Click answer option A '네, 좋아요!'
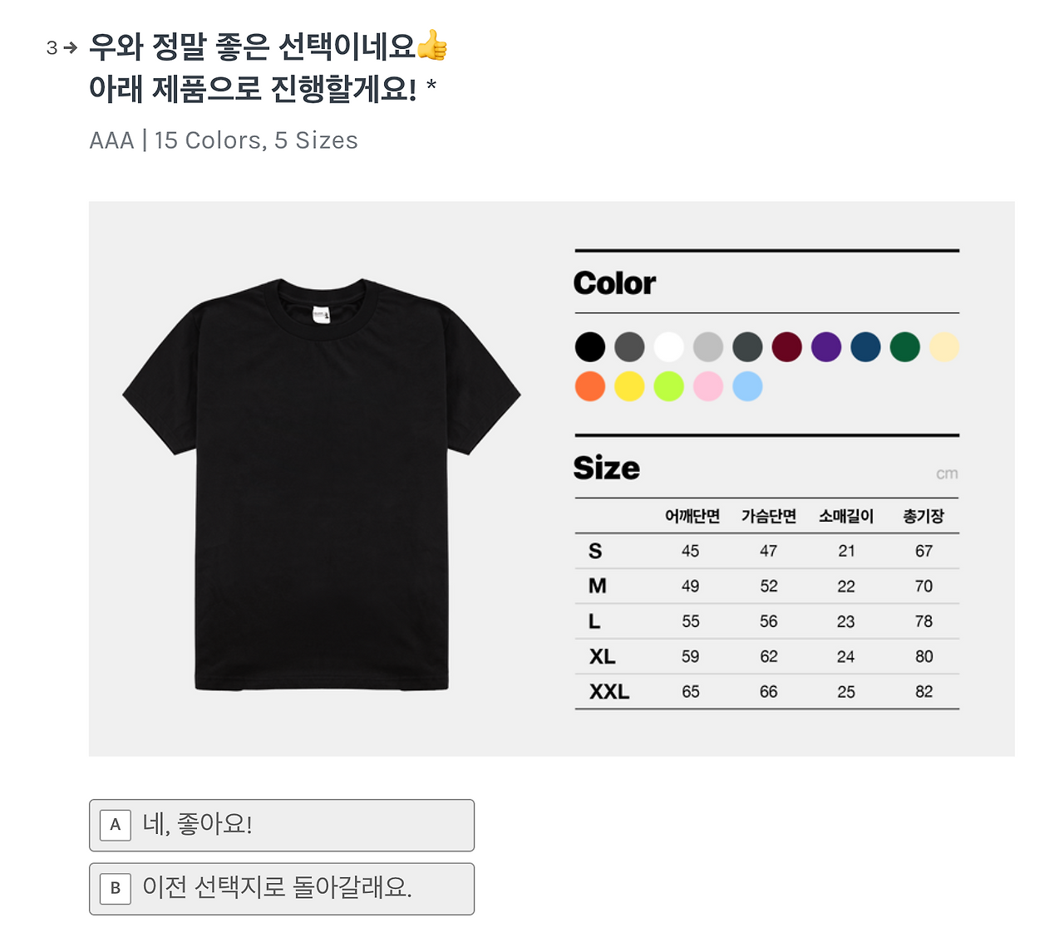The height and width of the screenshot is (942, 1064). click(x=281, y=825)
